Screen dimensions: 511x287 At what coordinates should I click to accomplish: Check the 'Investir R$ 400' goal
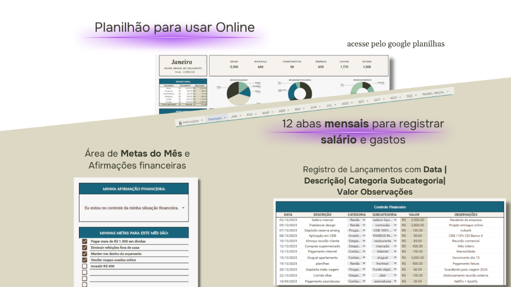click(84, 267)
